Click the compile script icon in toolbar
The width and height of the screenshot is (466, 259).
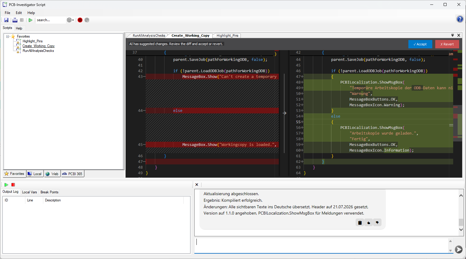click(x=15, y=20)
